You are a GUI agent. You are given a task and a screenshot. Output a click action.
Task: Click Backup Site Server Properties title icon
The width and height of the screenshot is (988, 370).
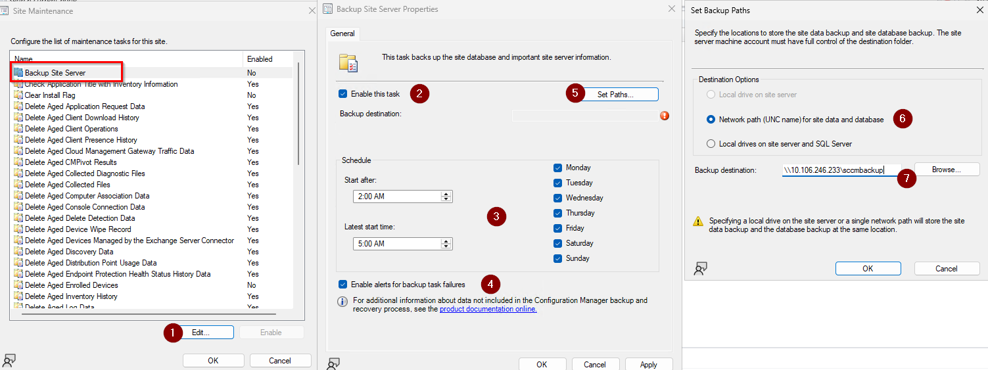(327, 9)
